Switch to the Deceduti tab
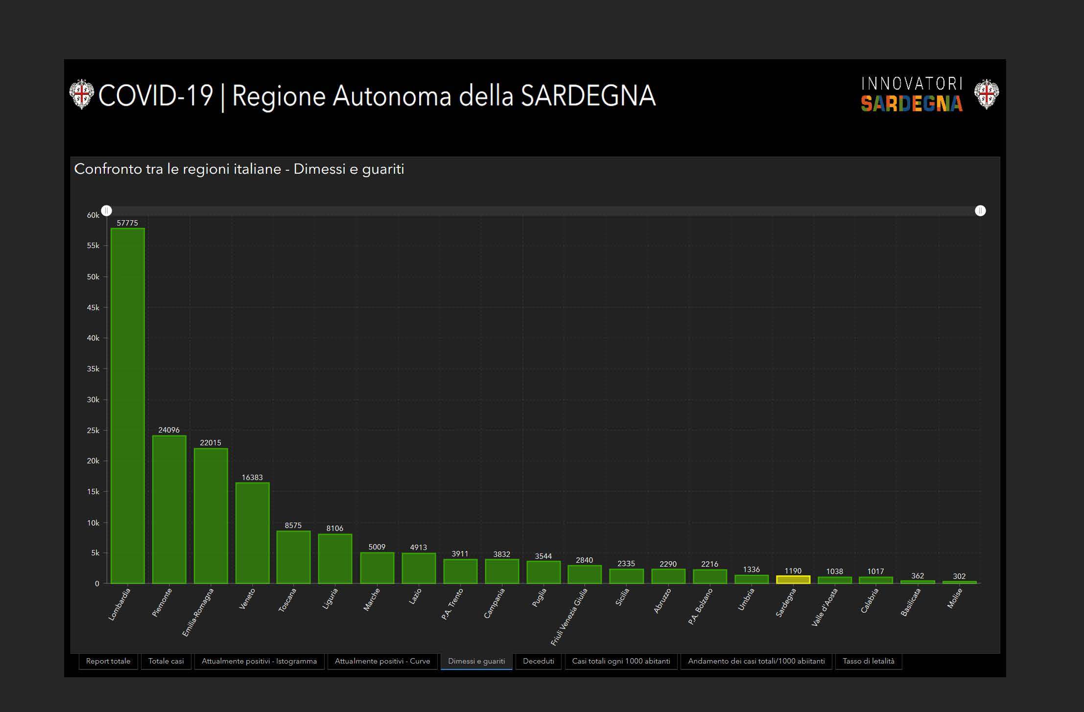Viewport: 1084px width, 712px height. coord(538,661)
